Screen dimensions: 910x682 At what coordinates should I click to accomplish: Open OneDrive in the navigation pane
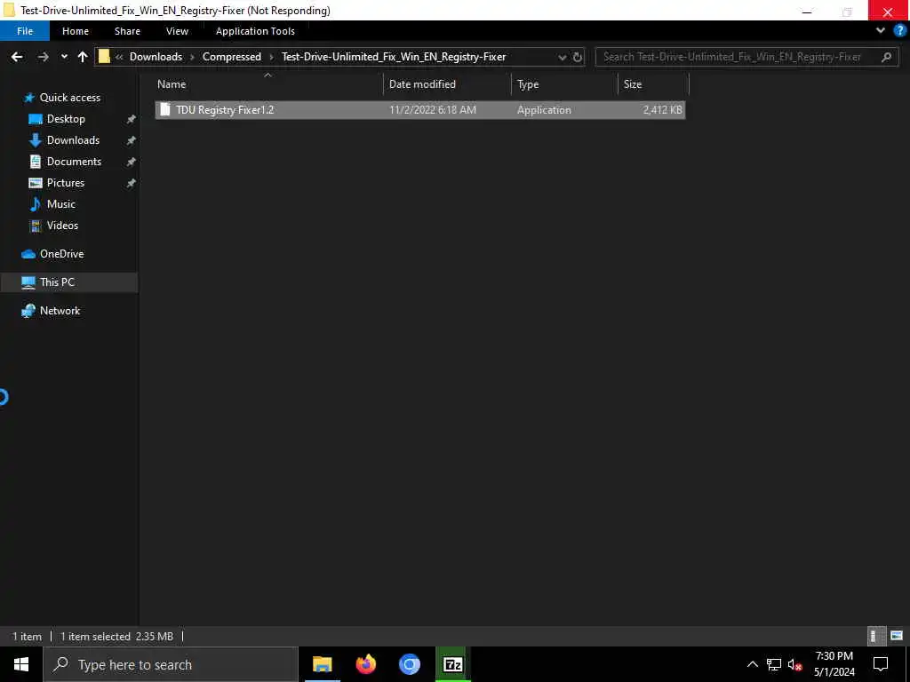pyautogui.click(x=61, y=254)
